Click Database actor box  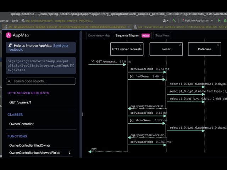(204, 49)
